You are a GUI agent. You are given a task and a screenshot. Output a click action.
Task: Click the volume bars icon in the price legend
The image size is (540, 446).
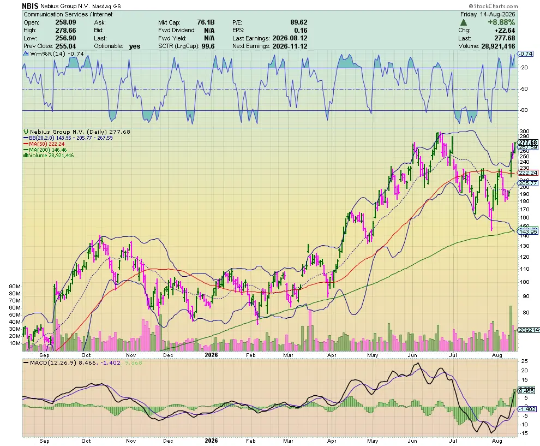pos(26,156)
